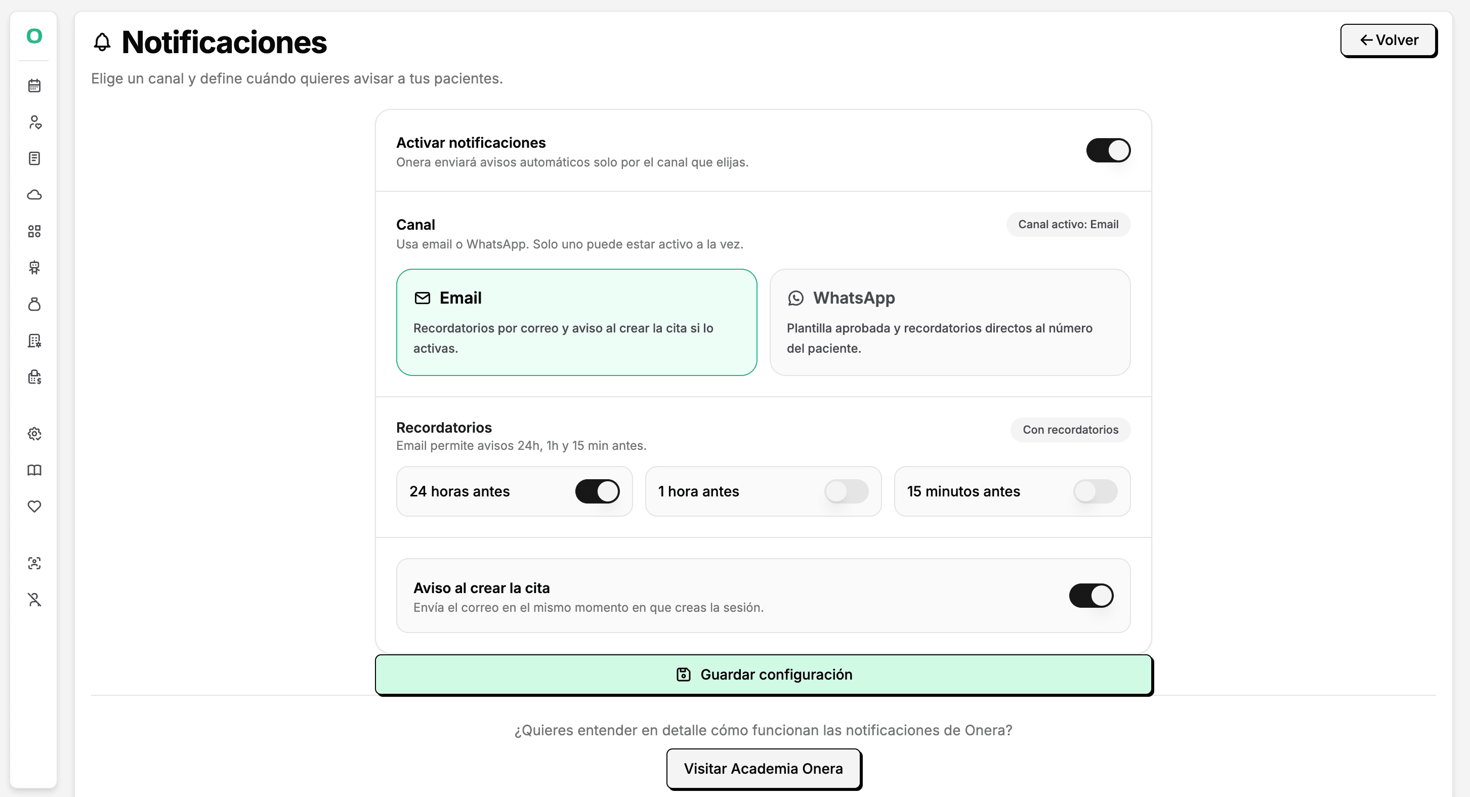Open the calendar section in the sidebar
This screenshot has width=1470, height=797.
[x=34, y=85]
